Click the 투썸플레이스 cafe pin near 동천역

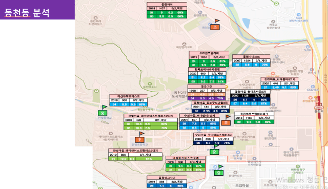(311, 98)
